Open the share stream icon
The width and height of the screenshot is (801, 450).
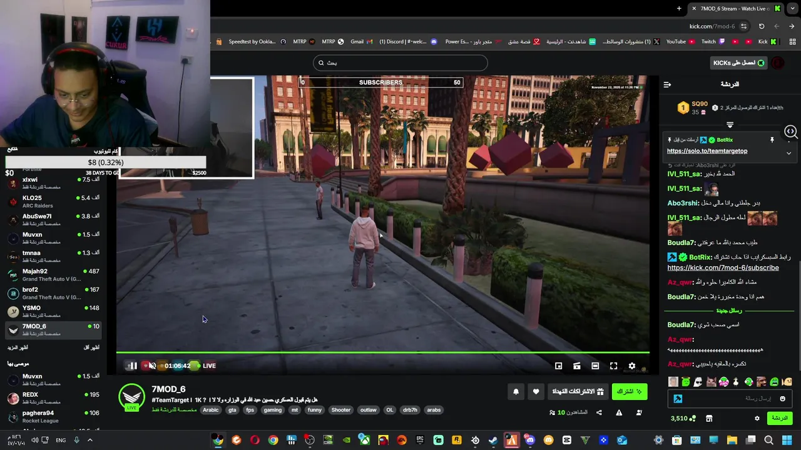pyautogui.click(x=599, y=412)
